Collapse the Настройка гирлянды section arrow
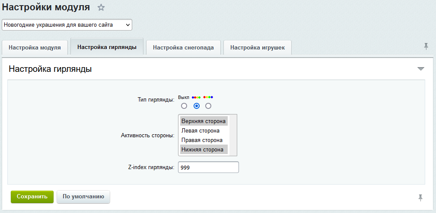 (421, 69)
